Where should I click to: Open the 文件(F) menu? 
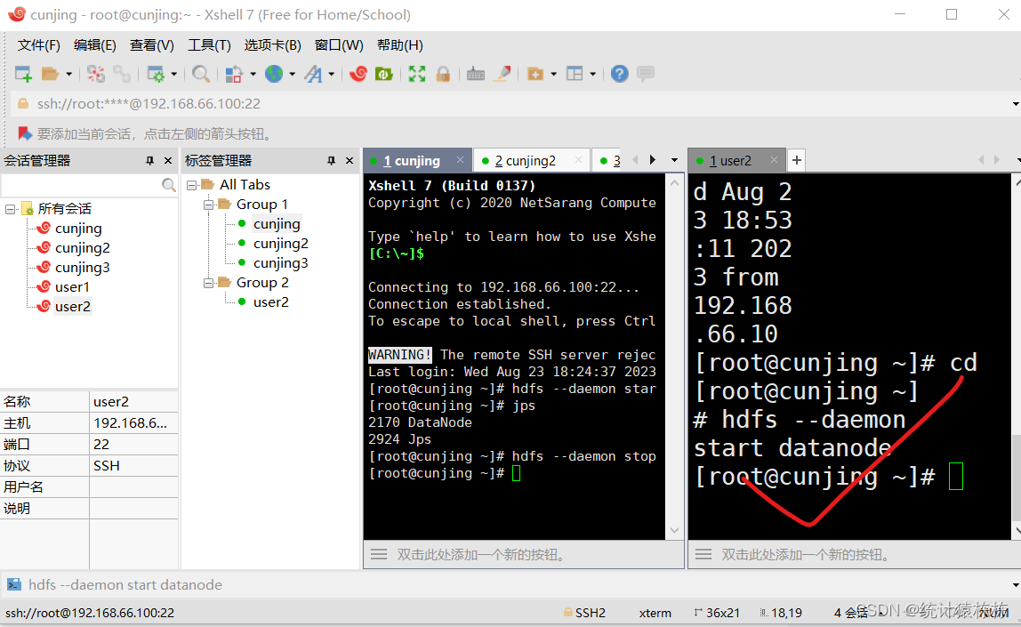coord(39,45)
